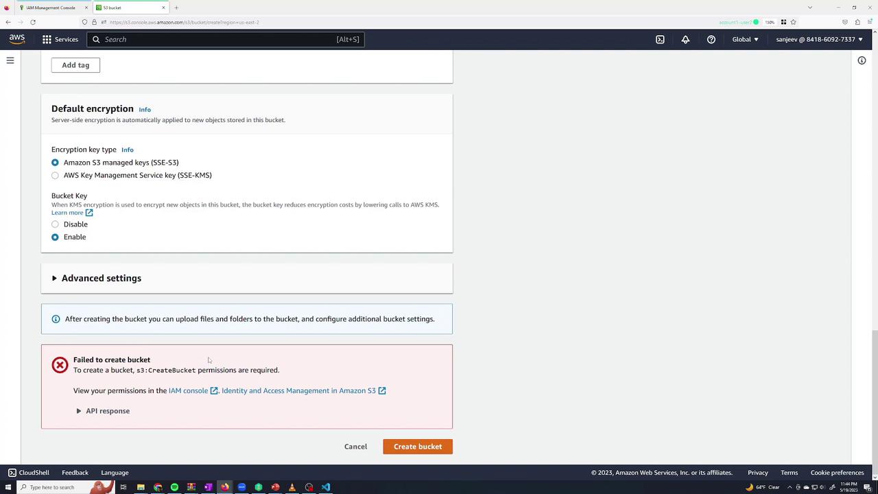
Task: Open Visual Studio Code from taskbar
Action: coord(326,487)
